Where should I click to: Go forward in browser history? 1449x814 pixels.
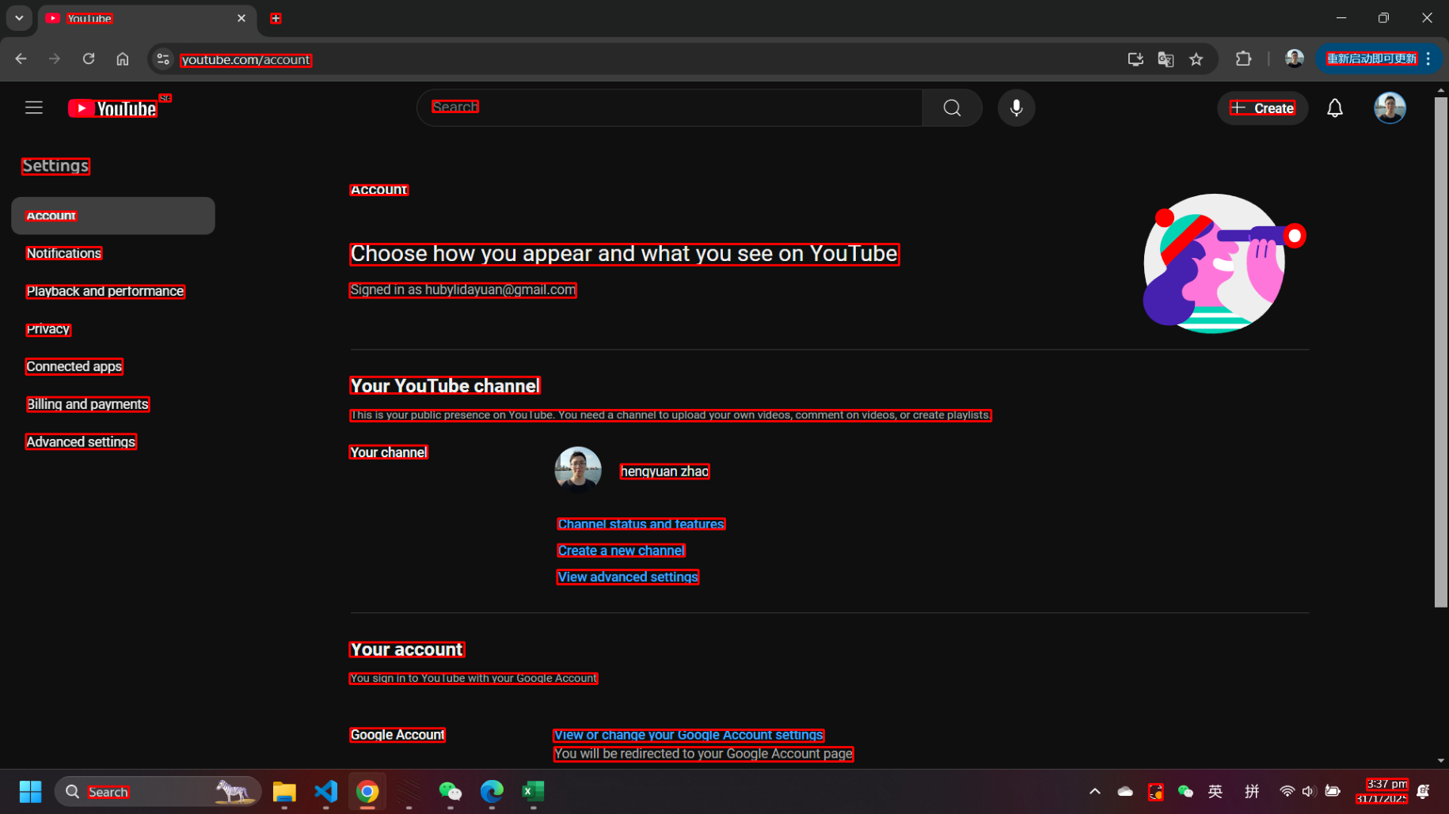click(x=55, y=59)
